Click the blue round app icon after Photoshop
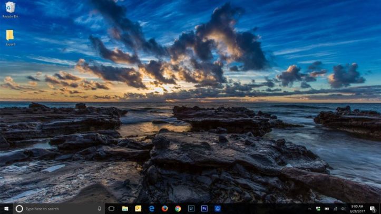The image size is (381, 214). 218,209
